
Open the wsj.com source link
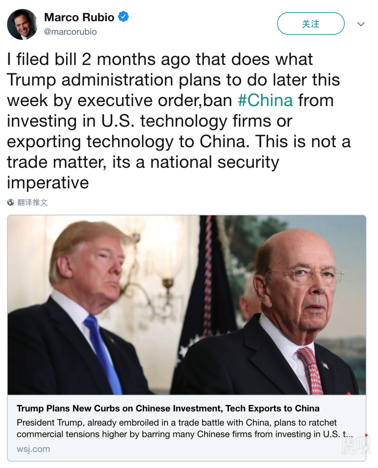click(x=33, y=449)
